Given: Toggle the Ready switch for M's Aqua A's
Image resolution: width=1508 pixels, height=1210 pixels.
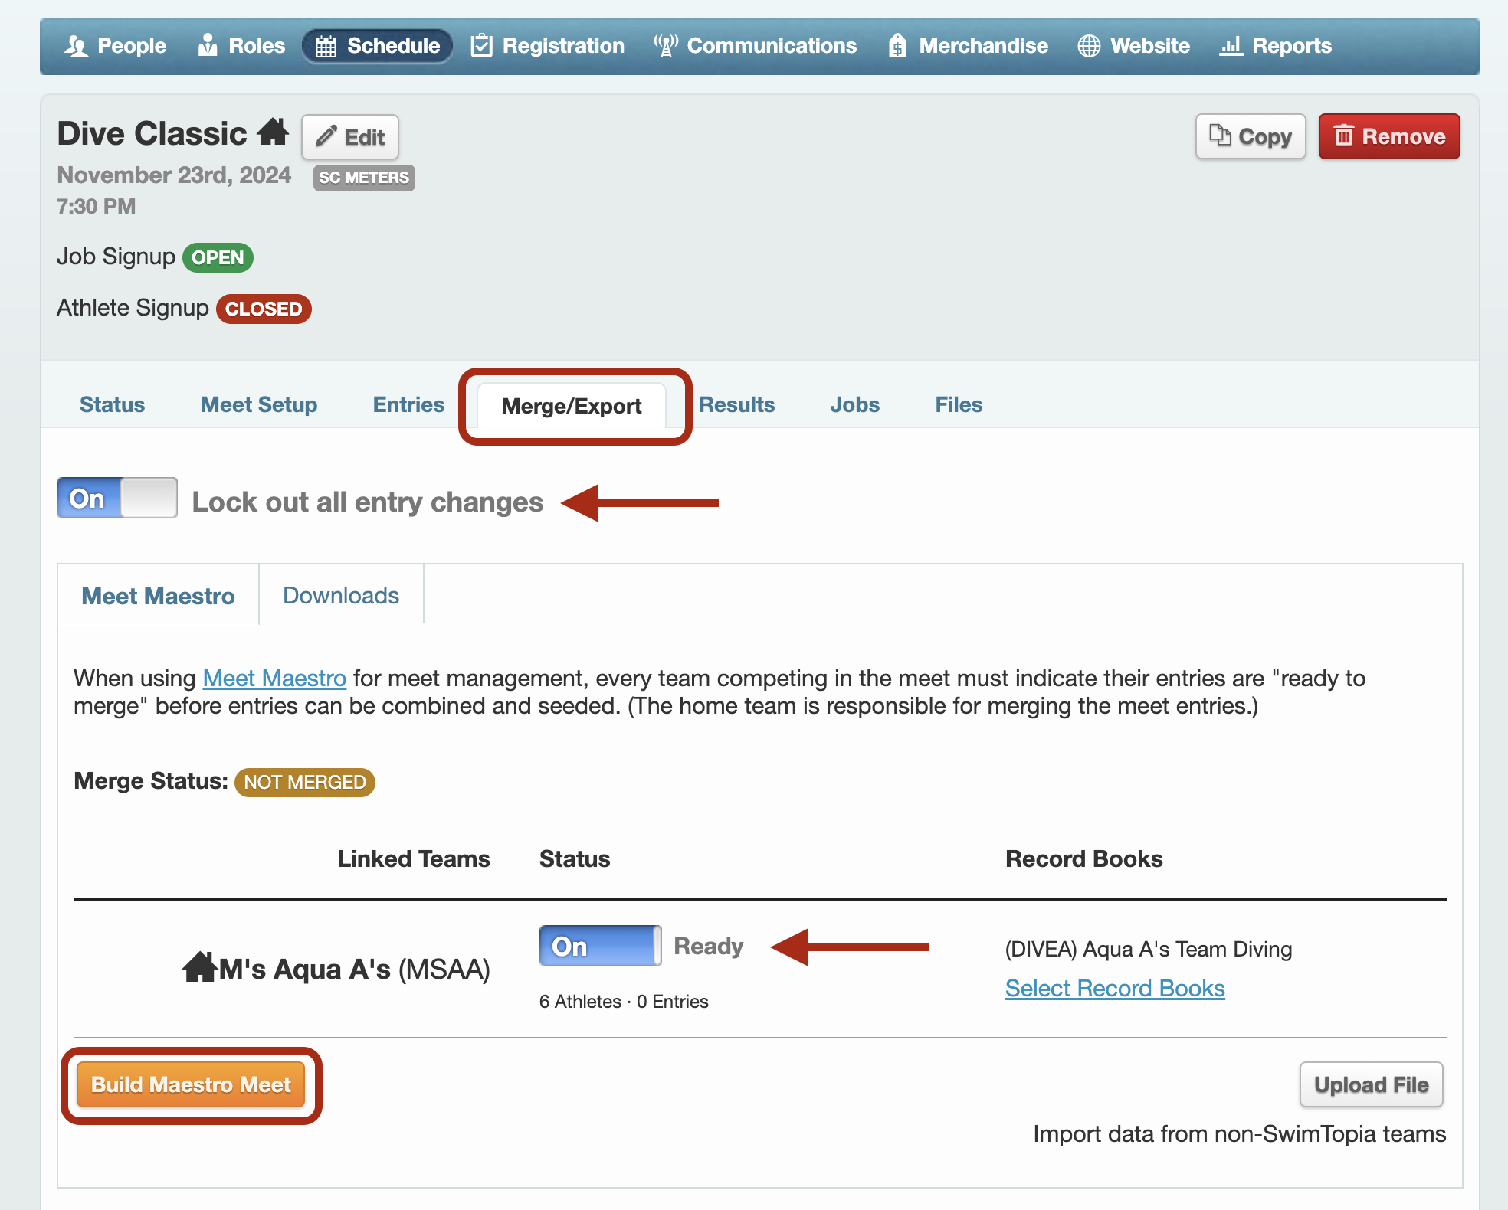Looking at the screenshot, I should click(x=600, y=946).
